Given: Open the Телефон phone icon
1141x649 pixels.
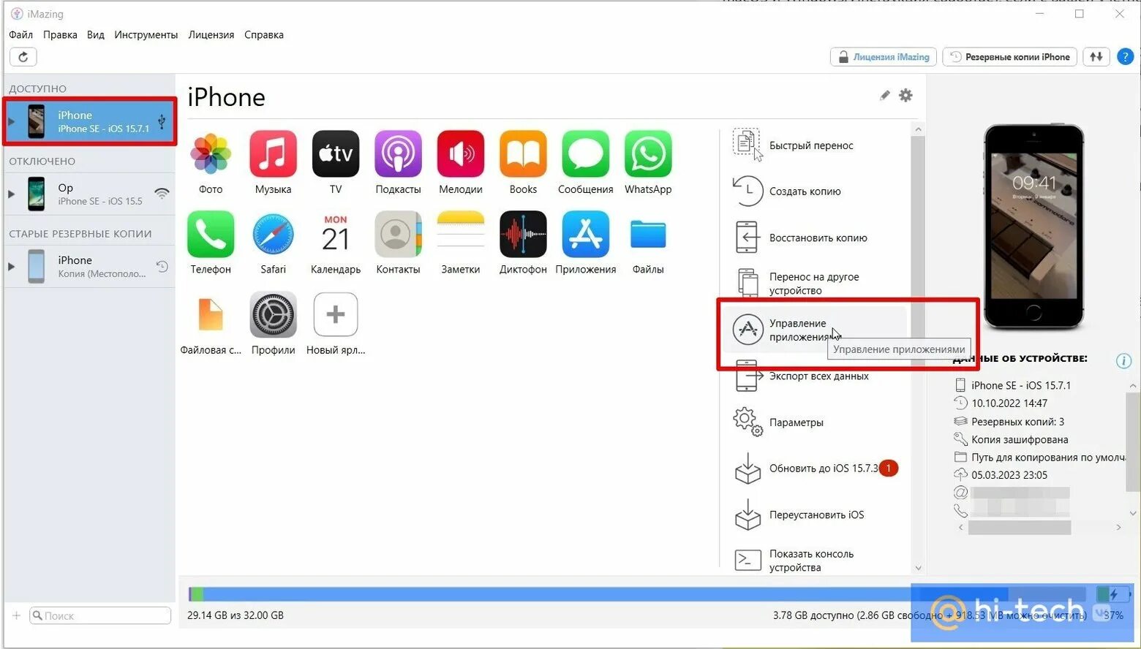Looking at the screenshot, I should [x=211, y=235].
